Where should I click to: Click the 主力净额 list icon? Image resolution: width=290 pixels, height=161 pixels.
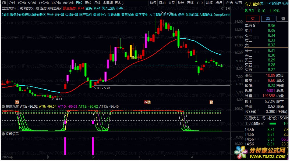(x=262, y=124)
